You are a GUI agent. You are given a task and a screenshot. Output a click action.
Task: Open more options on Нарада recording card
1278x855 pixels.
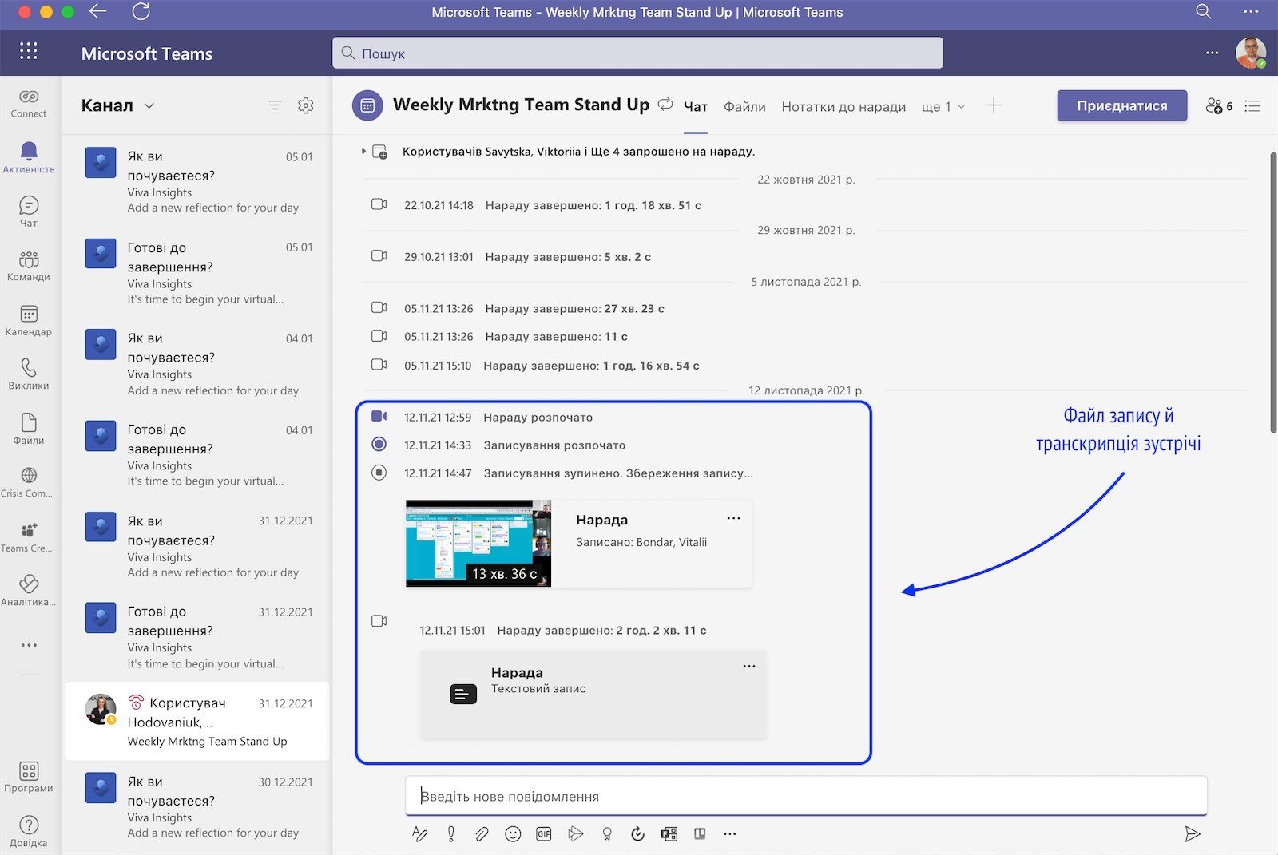point(733,519)
